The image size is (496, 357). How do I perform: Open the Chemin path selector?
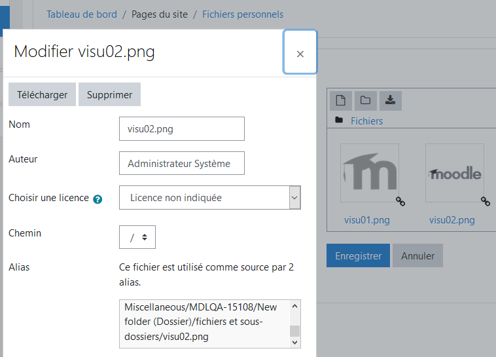coord(137,237)
